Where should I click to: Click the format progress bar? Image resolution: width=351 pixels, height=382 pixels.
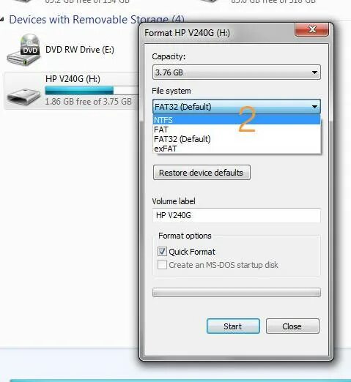[237, 292]
